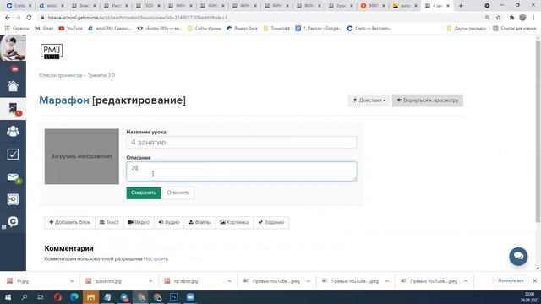Image resolution: width=541 pixels, height=304 pixels.
Task: Open Windows taskbar search
Action: 25,297
